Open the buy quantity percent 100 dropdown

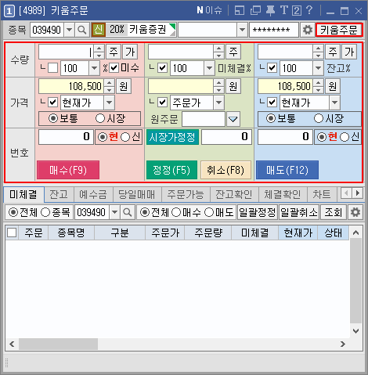click(94, 68)
